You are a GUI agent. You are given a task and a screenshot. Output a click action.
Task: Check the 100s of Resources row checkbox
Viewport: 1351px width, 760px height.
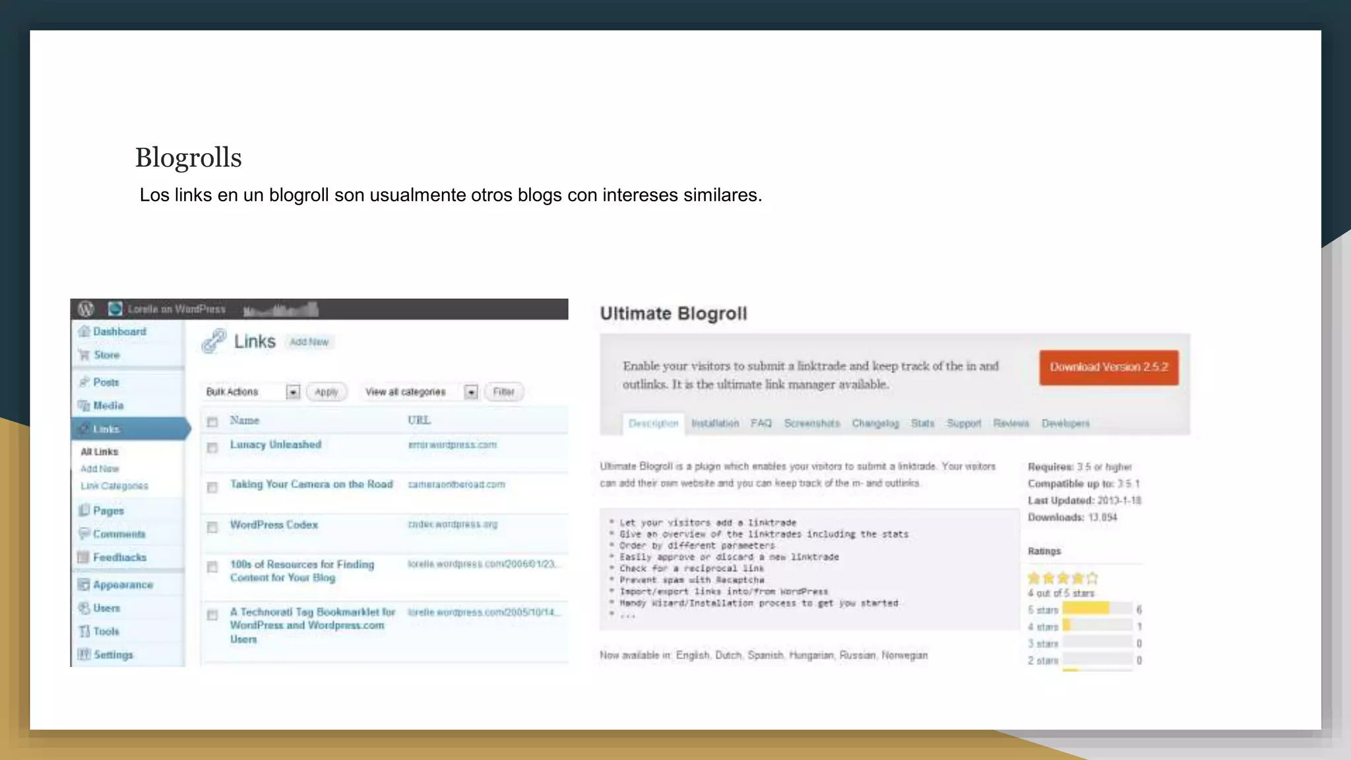click(x=212, y=567)
